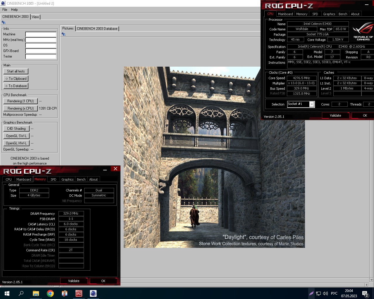Screen dimensions: 374x299
Task: Click the network tray icon
Action: point(318,293)
